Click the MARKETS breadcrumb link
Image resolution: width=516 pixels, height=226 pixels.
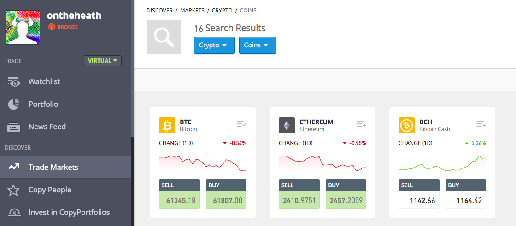pos(192,11)
